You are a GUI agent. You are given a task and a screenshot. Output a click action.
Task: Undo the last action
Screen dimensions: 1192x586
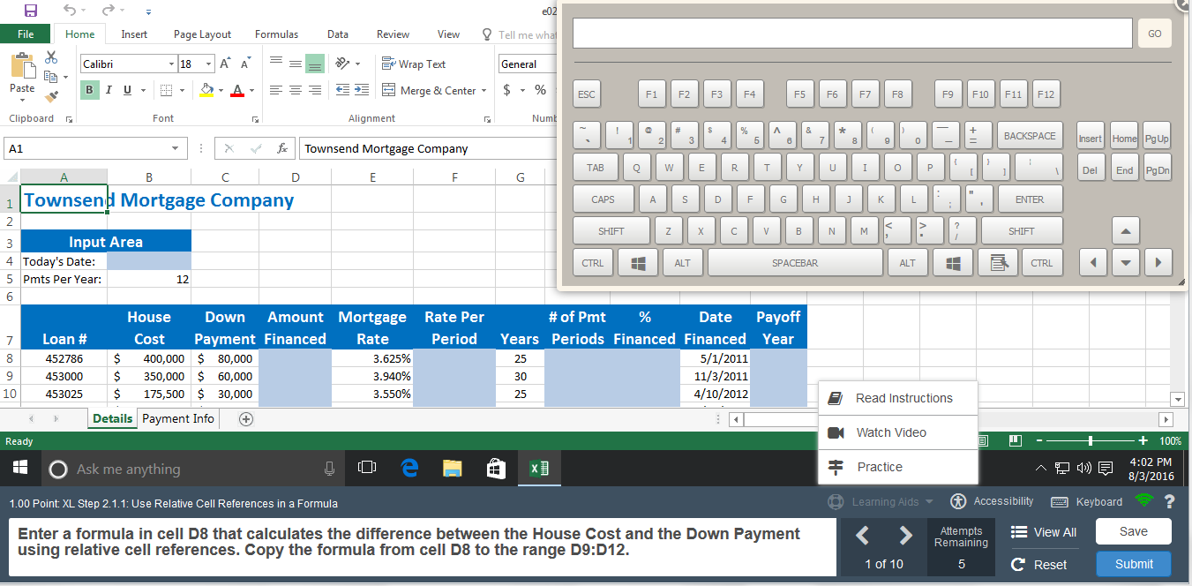click(71, 11)
